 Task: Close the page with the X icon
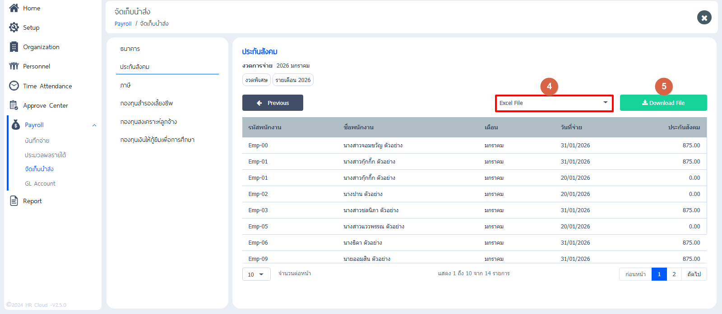coord(704,18)
